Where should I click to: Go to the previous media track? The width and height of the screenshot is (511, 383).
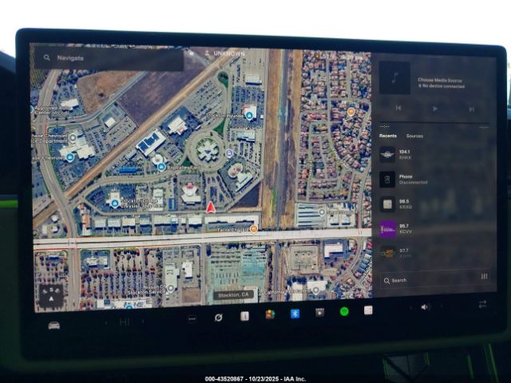398,108
